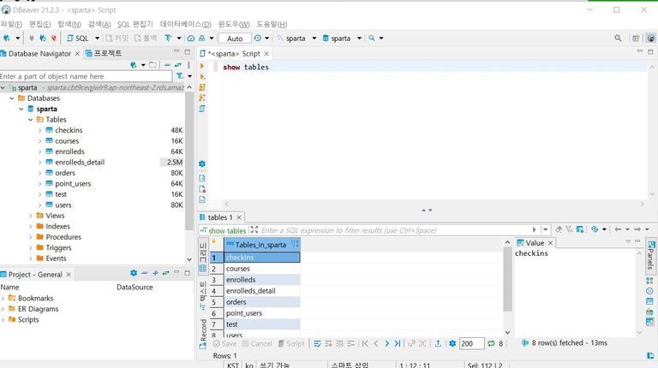
Task: Switch to the 텍스트 text view toggle
Action: 203,296
